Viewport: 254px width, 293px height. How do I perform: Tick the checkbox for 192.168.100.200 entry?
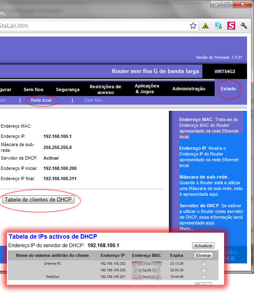pyautogui.click(x=204, y=270)
